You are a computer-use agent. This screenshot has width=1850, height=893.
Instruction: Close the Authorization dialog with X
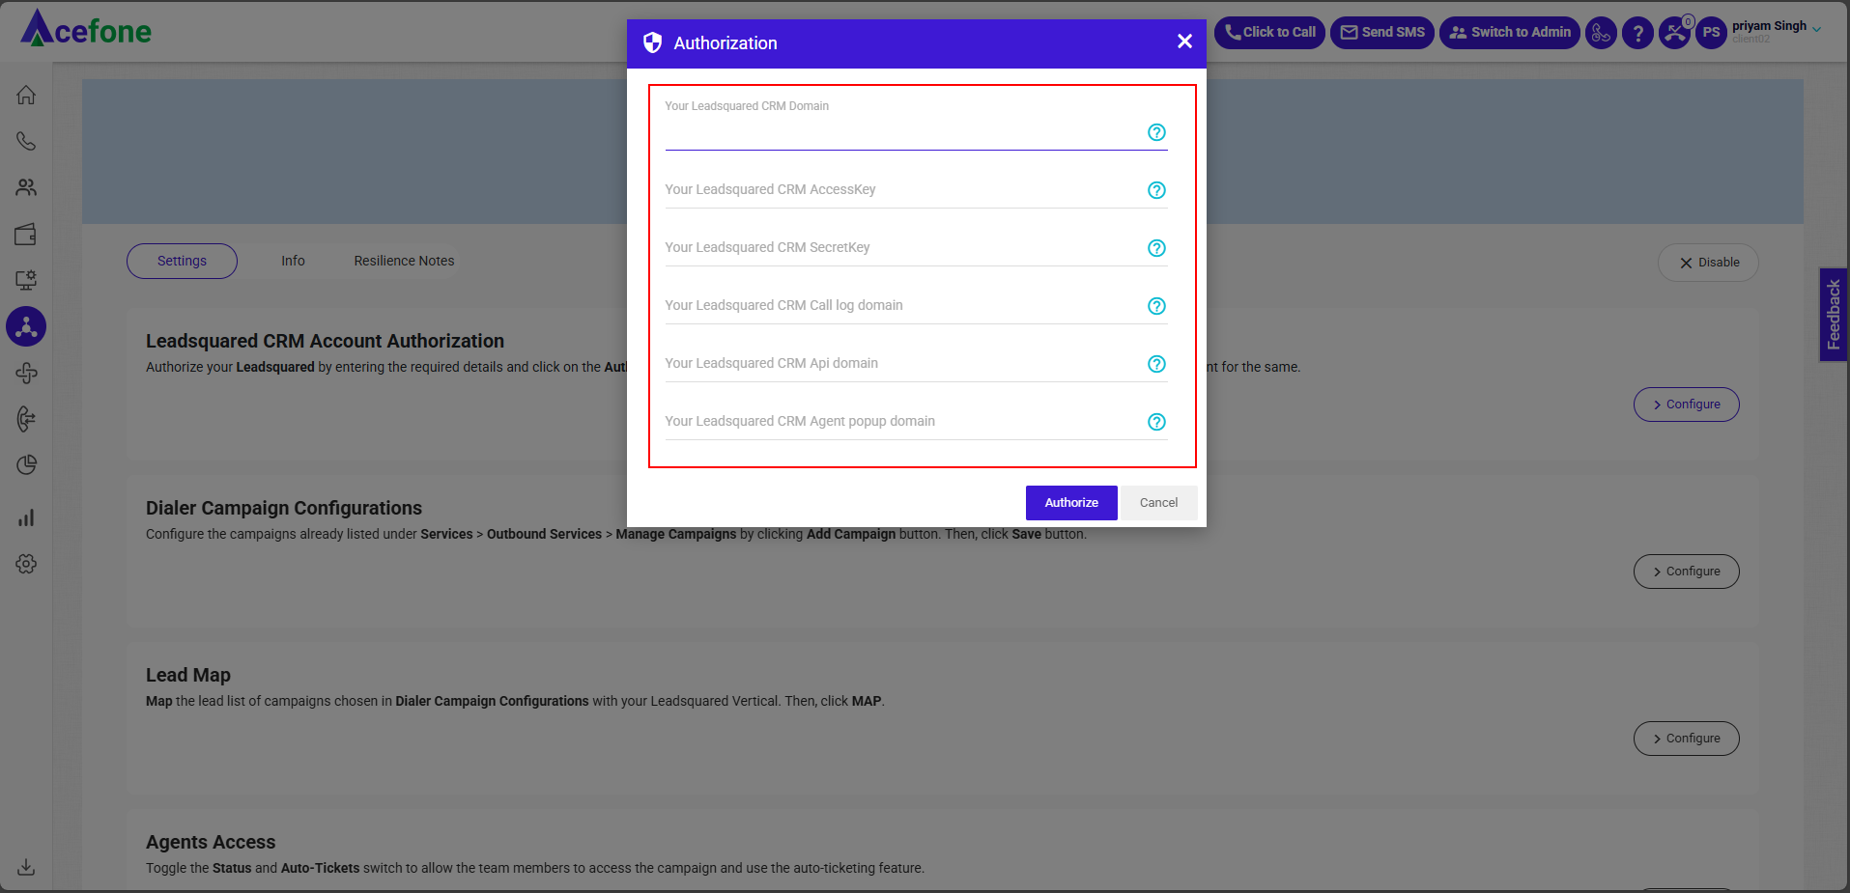pyautogui.click(x=1184, y=42)
